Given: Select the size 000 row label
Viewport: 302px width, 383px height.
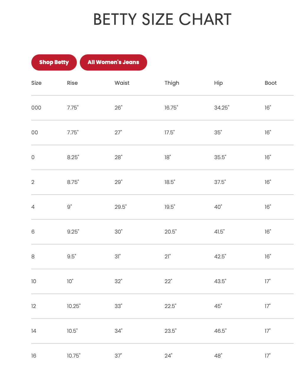Looking at the screenshot, I should (x=36, y=108).
